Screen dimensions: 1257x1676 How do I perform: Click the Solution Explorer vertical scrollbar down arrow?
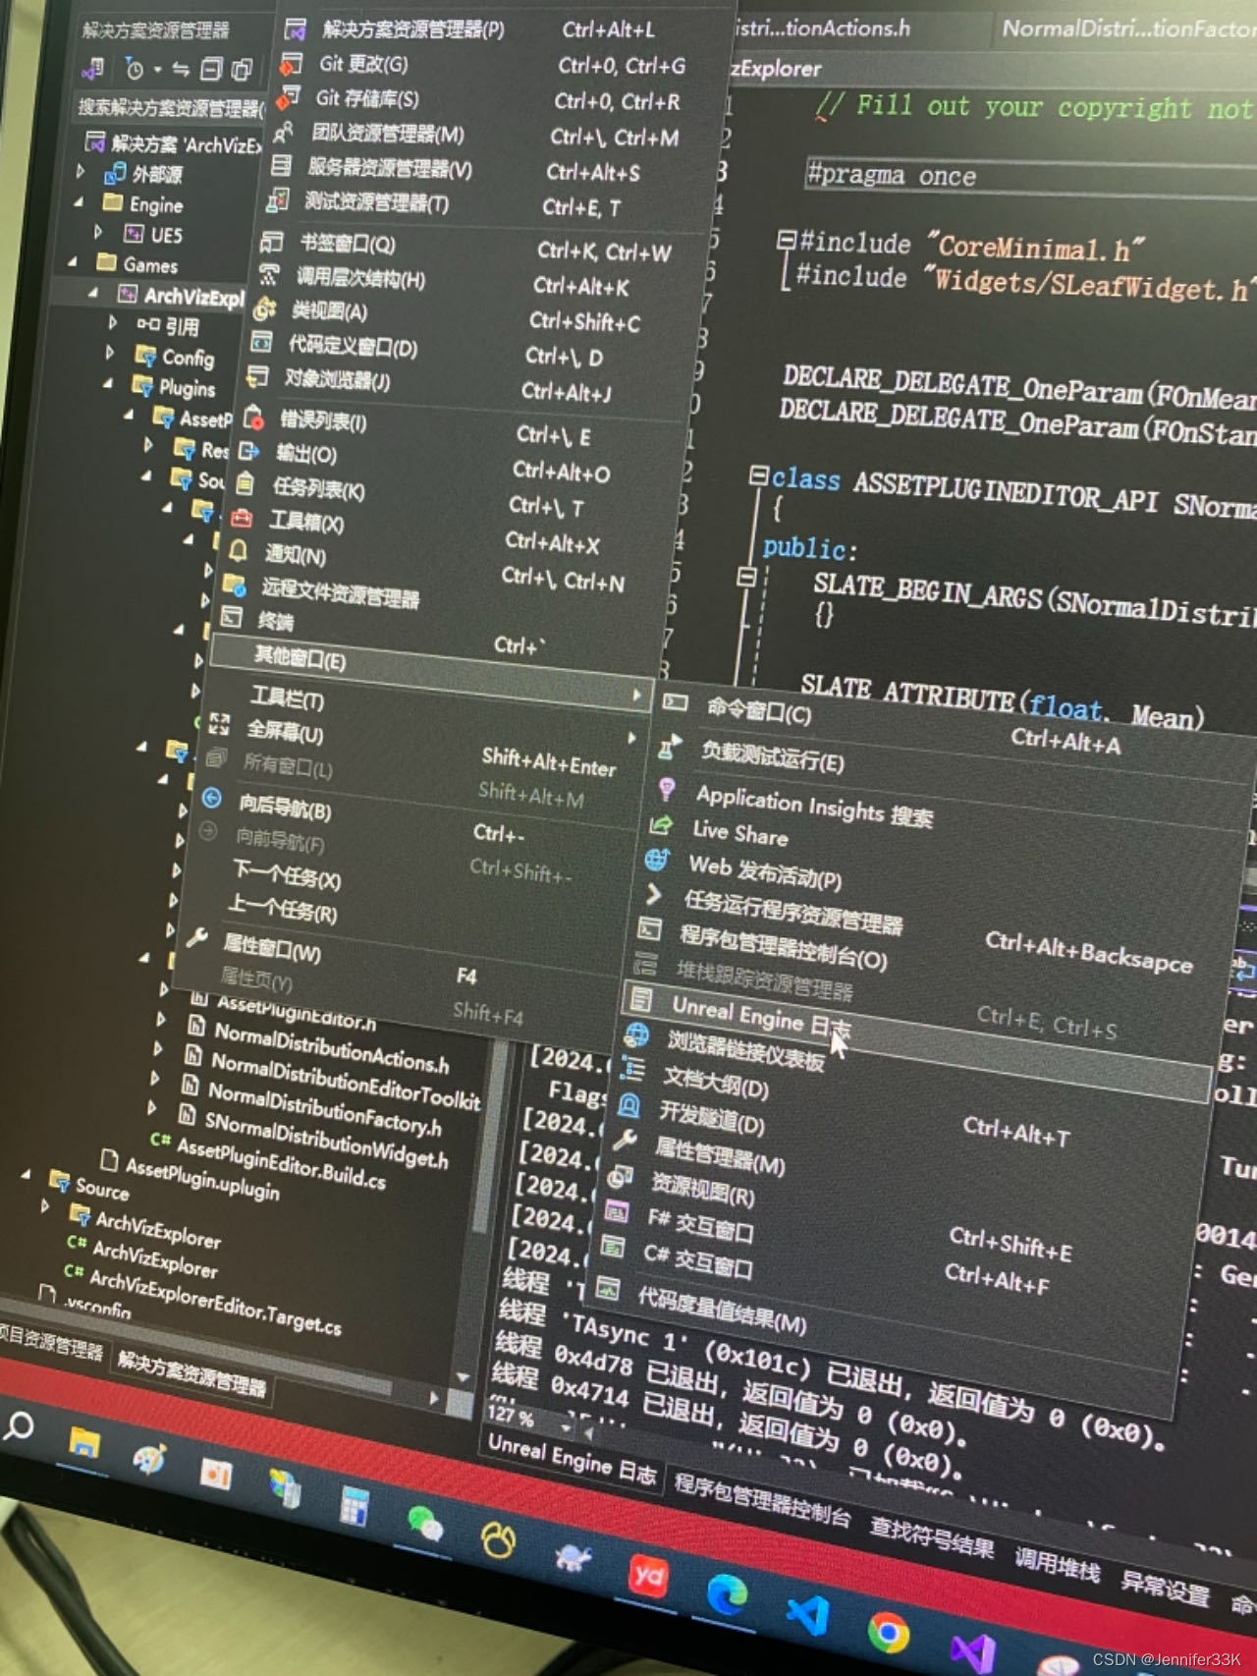pos(462,1376)
